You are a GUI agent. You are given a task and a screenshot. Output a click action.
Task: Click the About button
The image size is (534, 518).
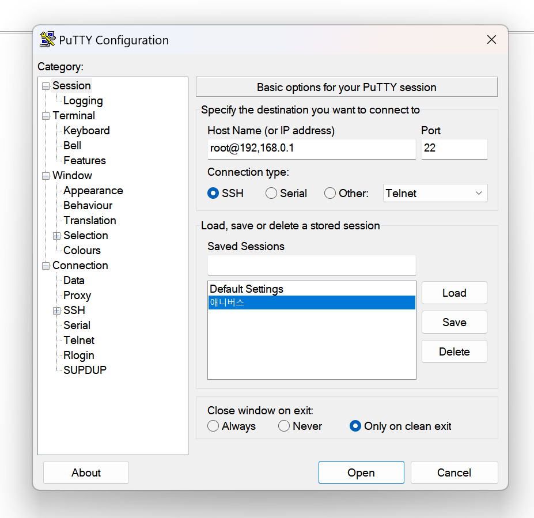[x=86, y=472]
